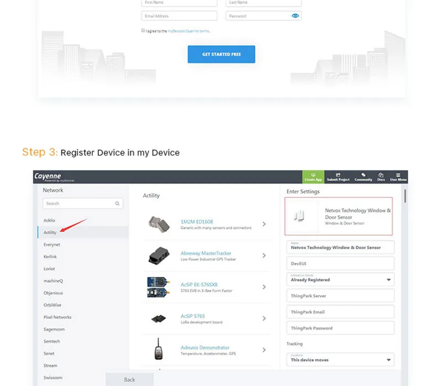442x386 pixels.
Task: Select OrbiWise network
Action: (52, 305)
